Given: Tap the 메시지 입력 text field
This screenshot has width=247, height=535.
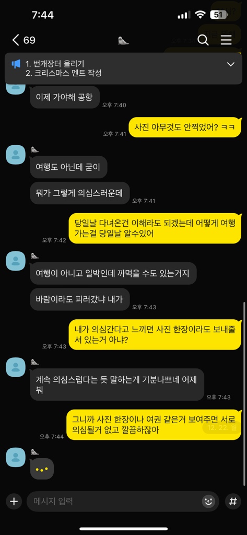Looking at the screenshot, I should coord(116,501).
